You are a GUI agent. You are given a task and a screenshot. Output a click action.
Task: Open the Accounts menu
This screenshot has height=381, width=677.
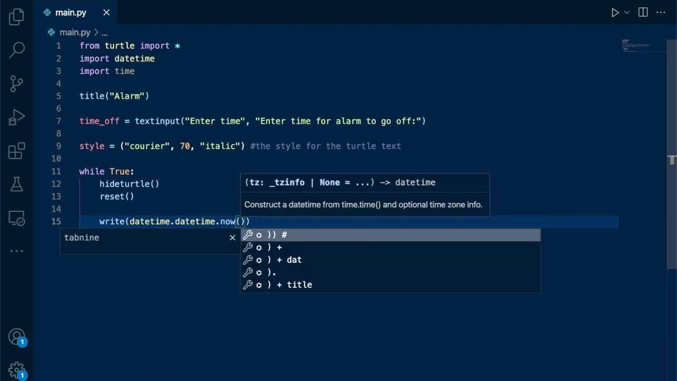point(16,337)
